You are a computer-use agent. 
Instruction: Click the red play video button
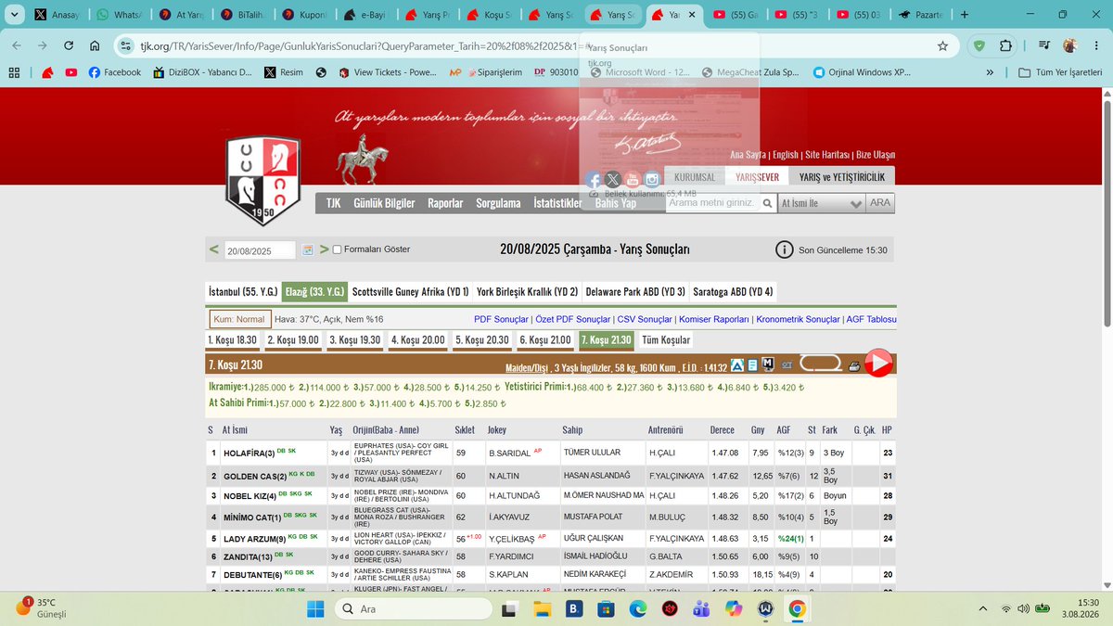pos(878,363)
